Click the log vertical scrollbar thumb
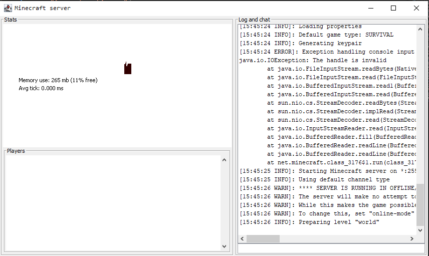Screen dimensions: 429x256 click(420, 204)
